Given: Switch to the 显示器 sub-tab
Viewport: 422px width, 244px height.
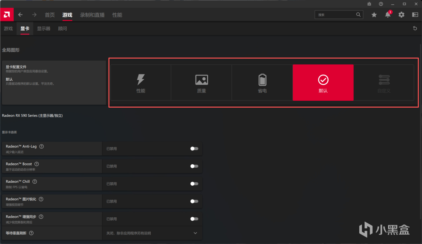Looking at the screenshot, I should (44, 29).
